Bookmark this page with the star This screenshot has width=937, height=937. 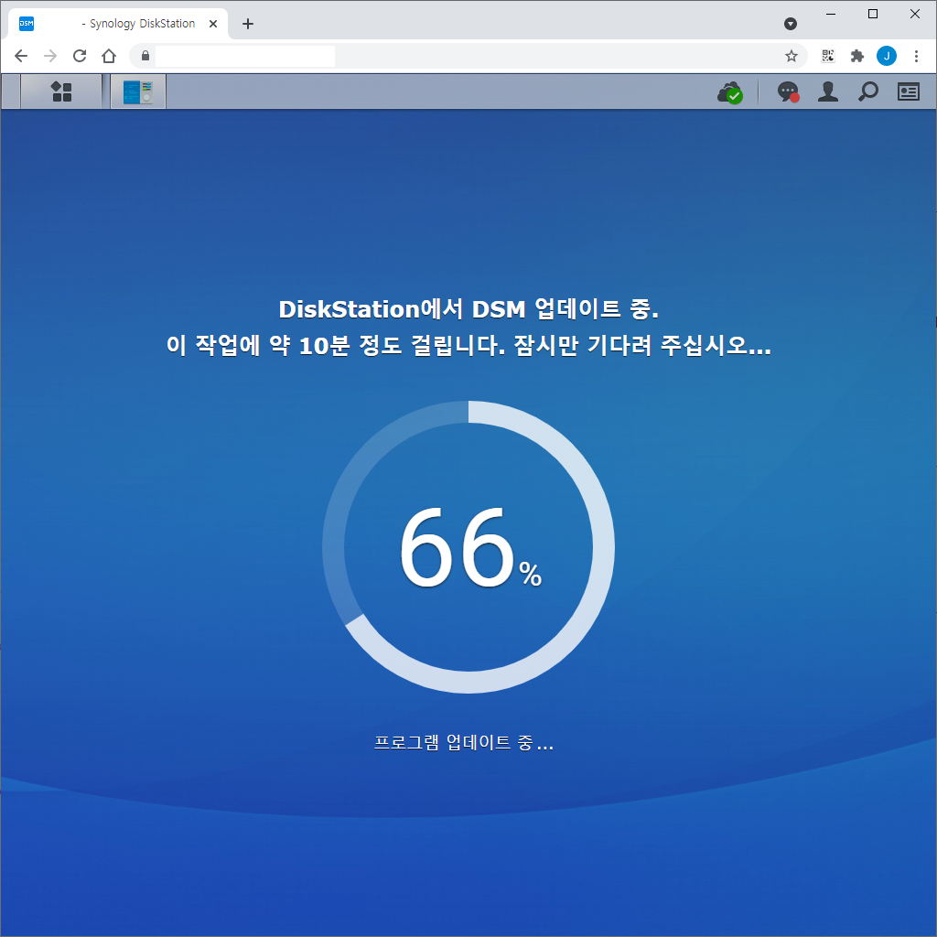click(792, 56)
